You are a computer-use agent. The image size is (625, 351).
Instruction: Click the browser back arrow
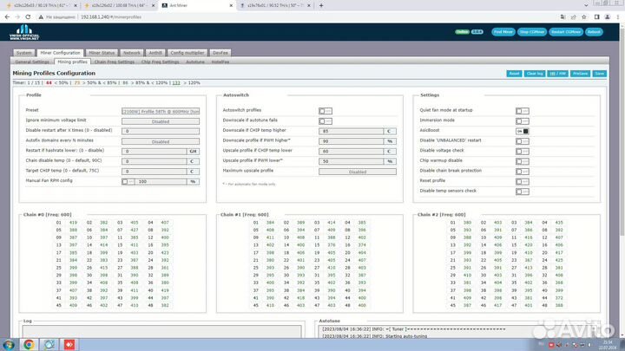(7, 16)
